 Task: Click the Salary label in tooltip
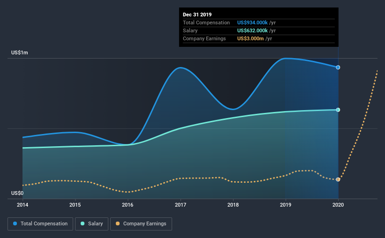[x=190, y=30]
